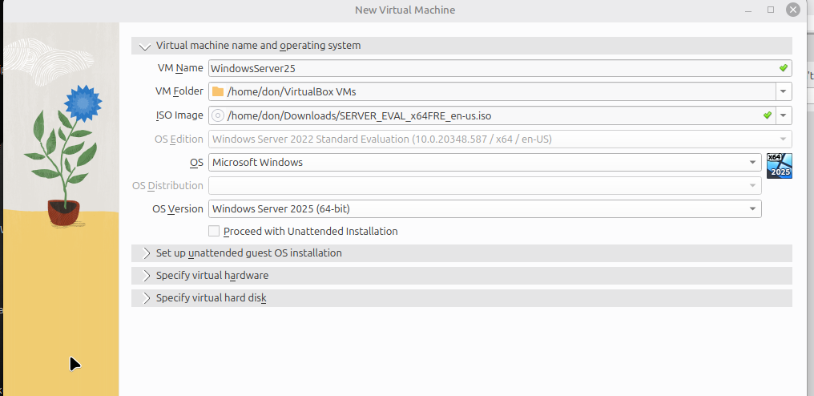The image size is (814, 396).
Task: Click the red flower pot illustration
Action: (64, 212)
